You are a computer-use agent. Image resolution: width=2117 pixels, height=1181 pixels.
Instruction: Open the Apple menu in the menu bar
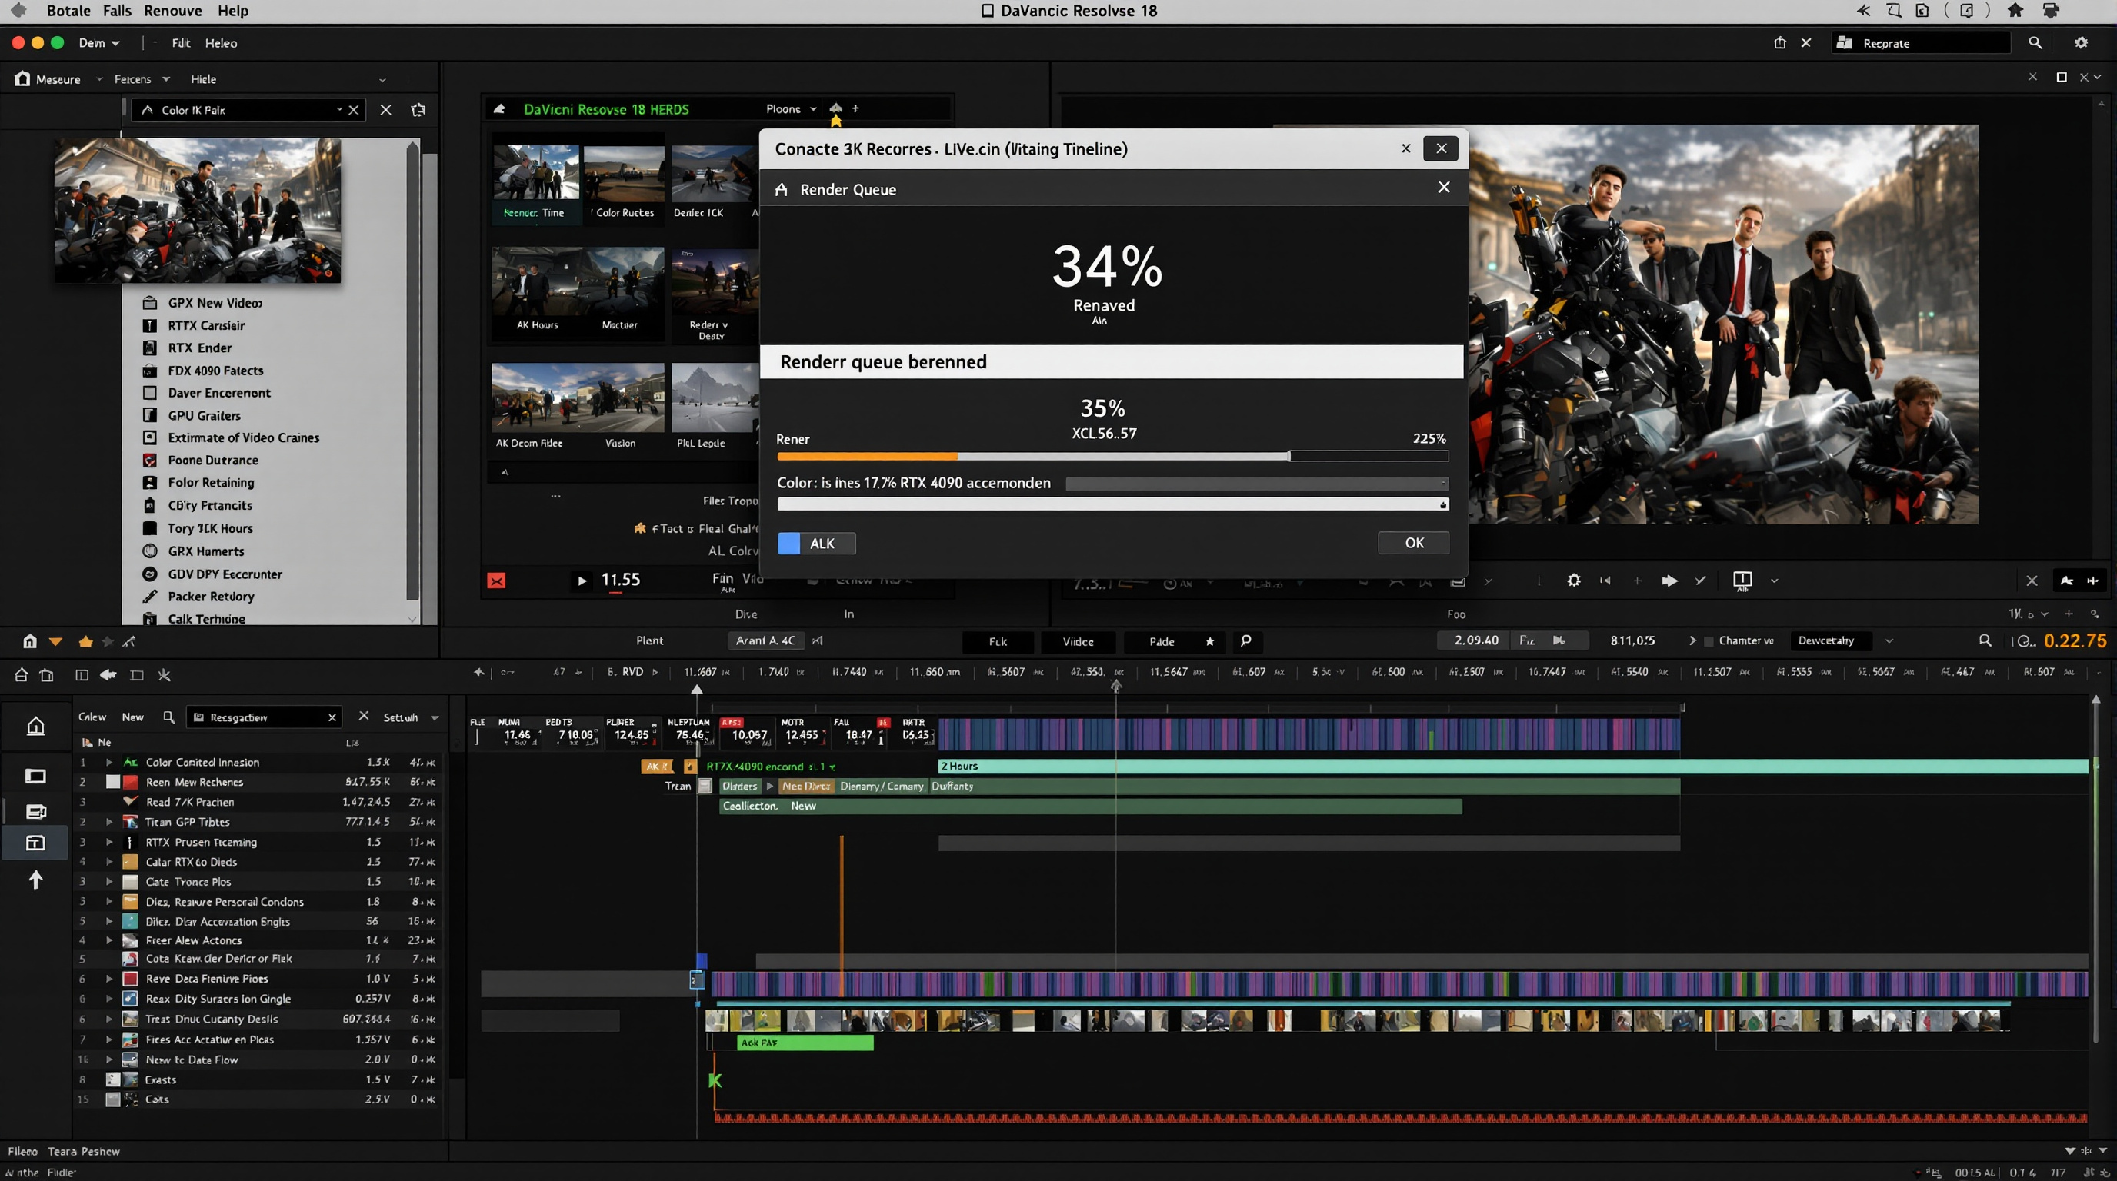(x=18, y=11)
